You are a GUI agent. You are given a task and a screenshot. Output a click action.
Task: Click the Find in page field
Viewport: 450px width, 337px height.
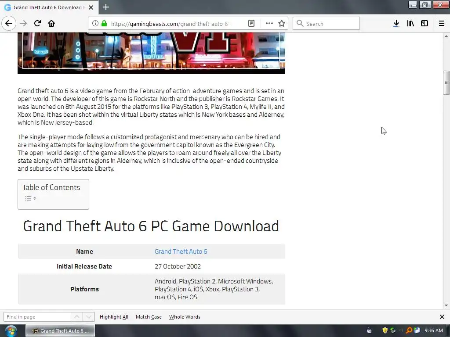pyautogui.click(x=37, y=317)
